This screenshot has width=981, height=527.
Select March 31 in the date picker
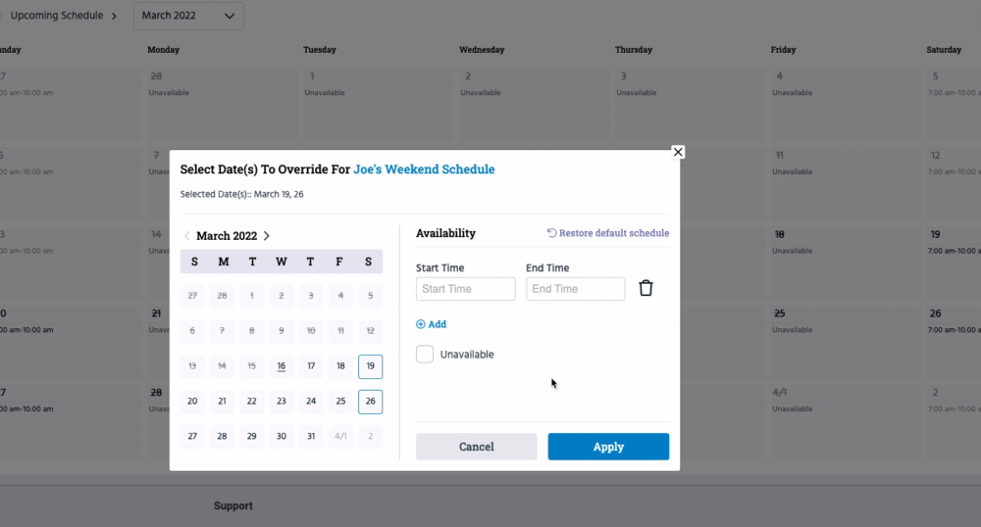point(311,437)
